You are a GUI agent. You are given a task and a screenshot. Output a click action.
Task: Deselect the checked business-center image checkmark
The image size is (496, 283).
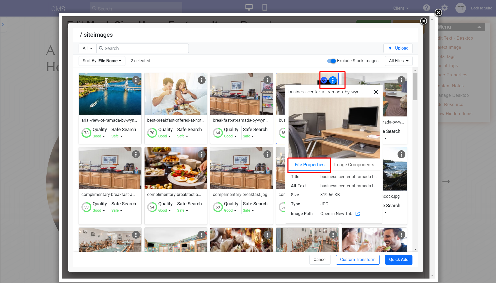[x=324, y=80]
